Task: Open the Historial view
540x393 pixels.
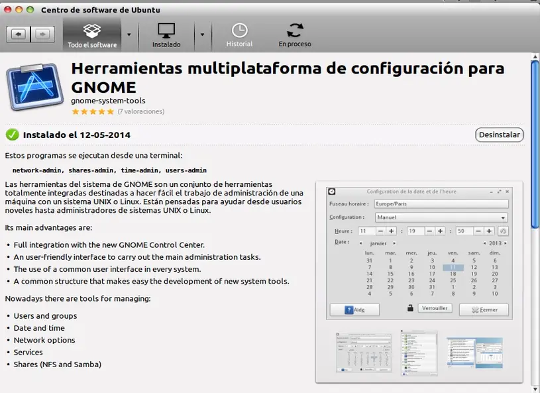Action: (239, 36)
